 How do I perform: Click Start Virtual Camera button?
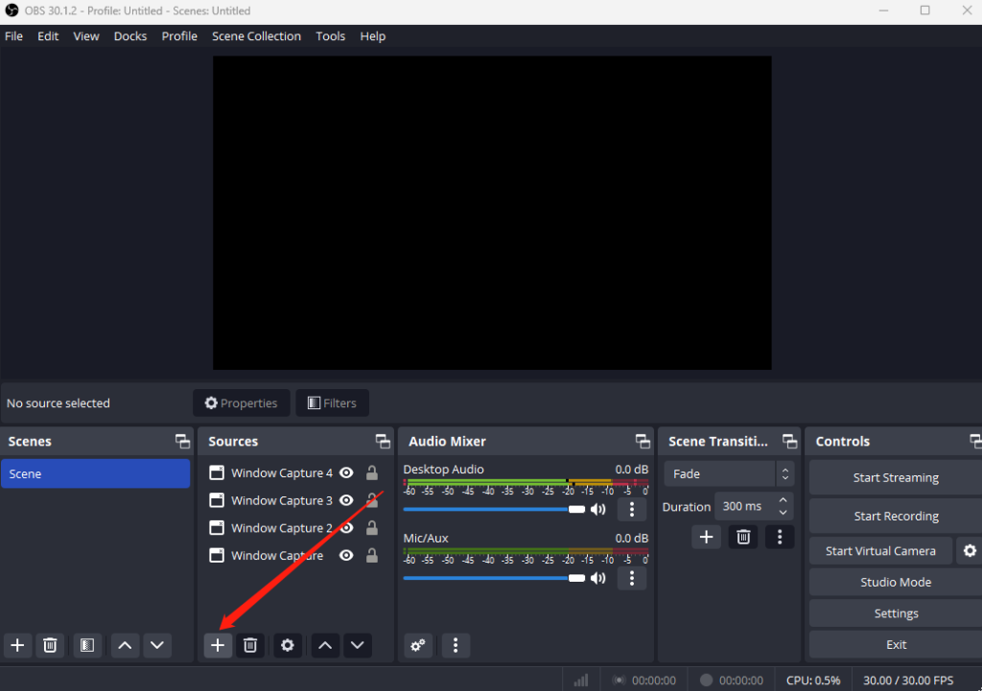[880, 551]
